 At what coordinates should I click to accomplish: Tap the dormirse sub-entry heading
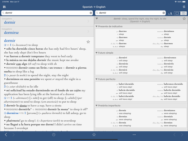(13, 113)
